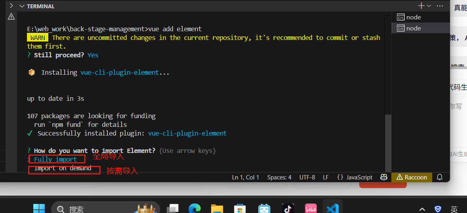The height and width of the screenshot is (213, 467).
Task: Choose the Import on demand option
Action: pos(63,168)
